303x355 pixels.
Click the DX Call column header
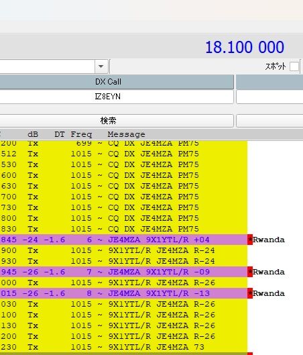[x=117, y=82]
